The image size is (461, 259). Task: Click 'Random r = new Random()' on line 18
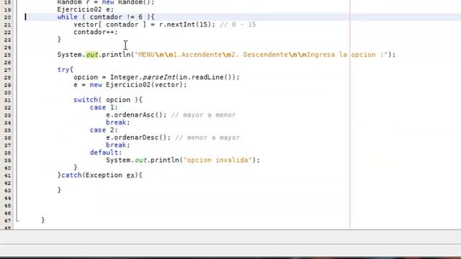(x=106, y=2)
